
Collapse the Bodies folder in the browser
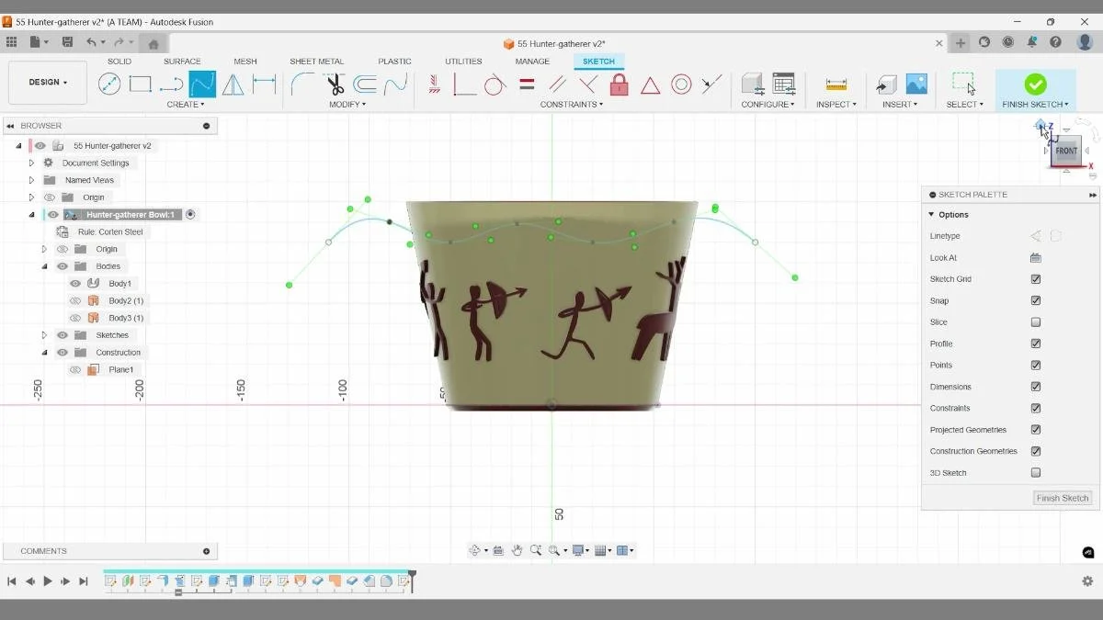(44, 265)
